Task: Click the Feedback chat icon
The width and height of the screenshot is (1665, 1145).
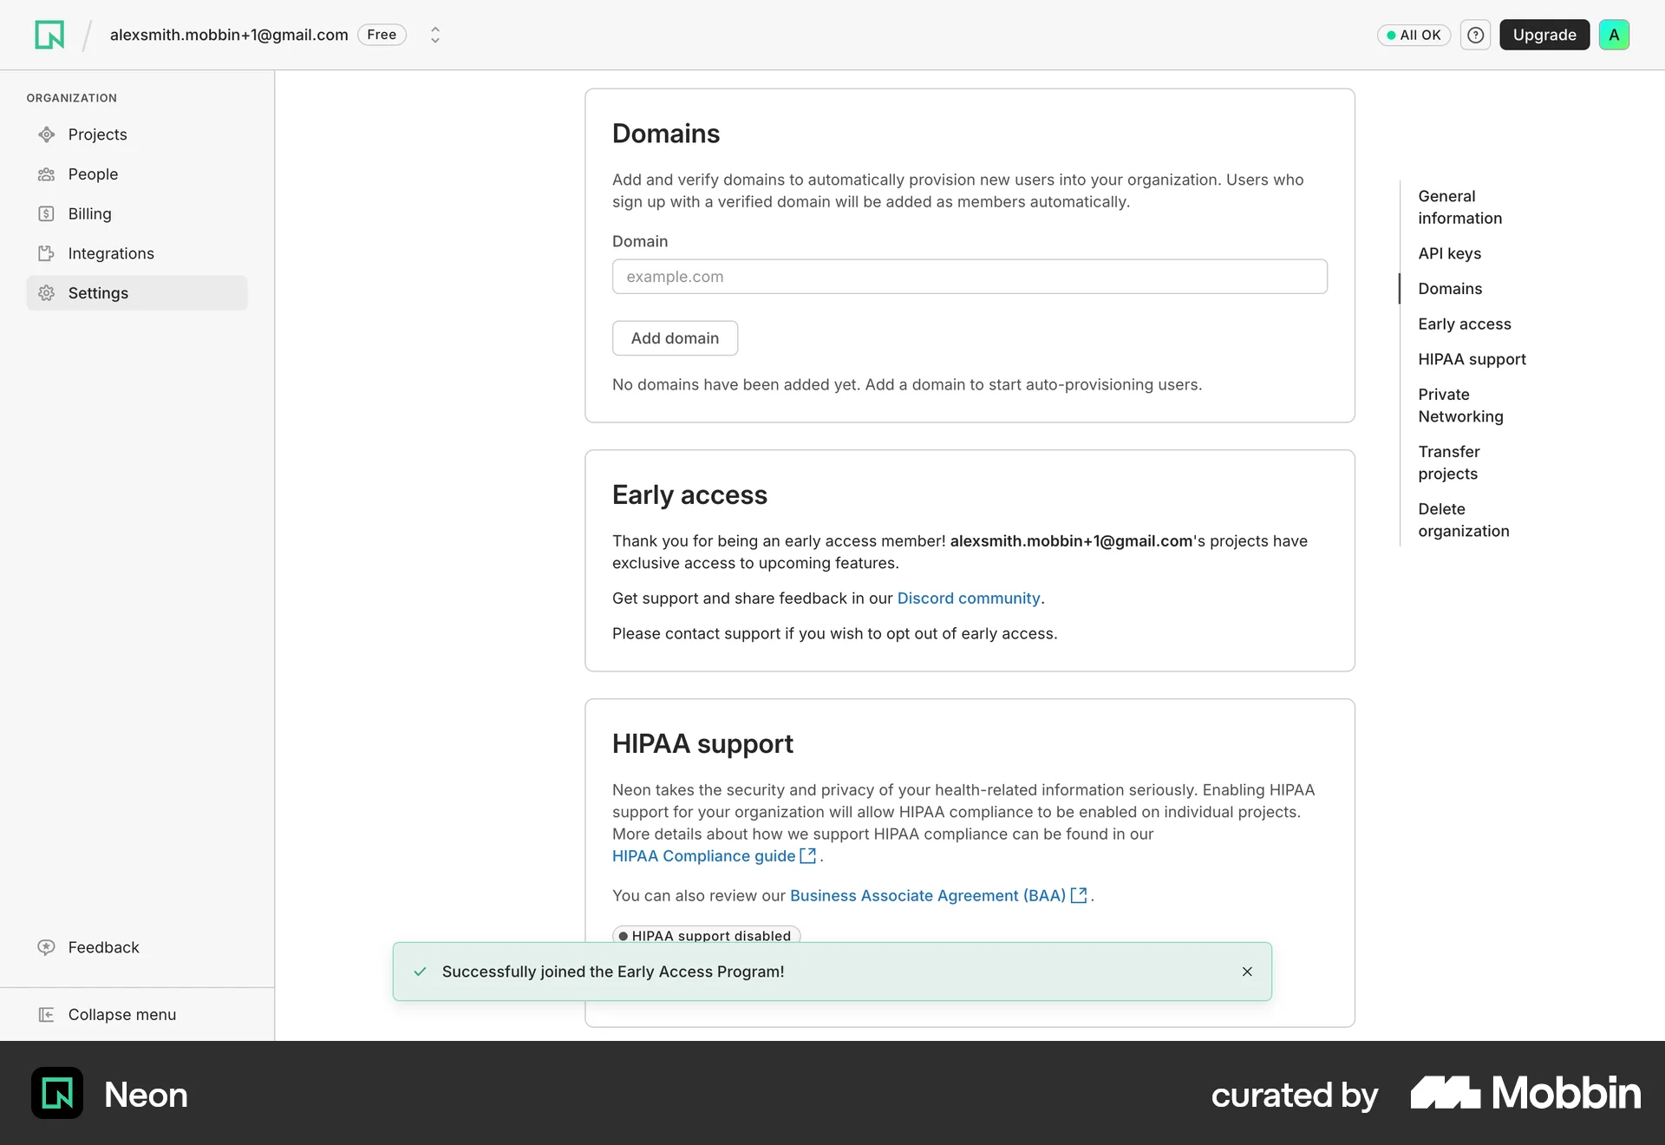Action: 47,947
